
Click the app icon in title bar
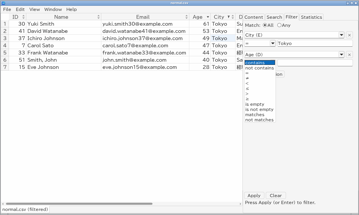(3, 3)
